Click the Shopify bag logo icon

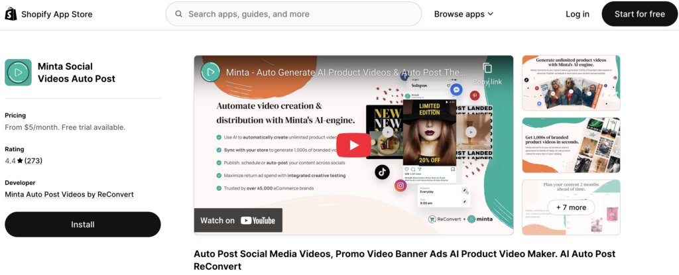pos(11,14)
